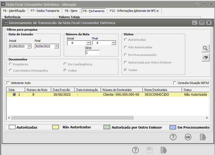Viewport: 215px width, 155px height.
Task: Open the Data de Emissão Inicial date picker
Action: (x=29, y=46)
